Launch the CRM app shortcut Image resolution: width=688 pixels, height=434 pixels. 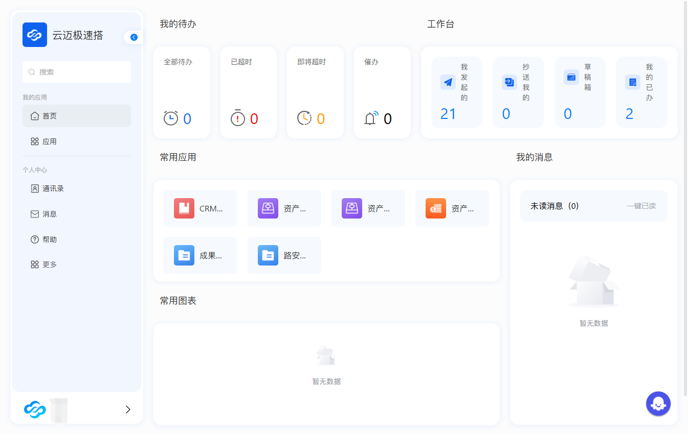[201, 208]
